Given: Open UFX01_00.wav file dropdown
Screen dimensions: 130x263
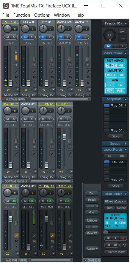Looking at the screenshot, I should click(115, 202).
